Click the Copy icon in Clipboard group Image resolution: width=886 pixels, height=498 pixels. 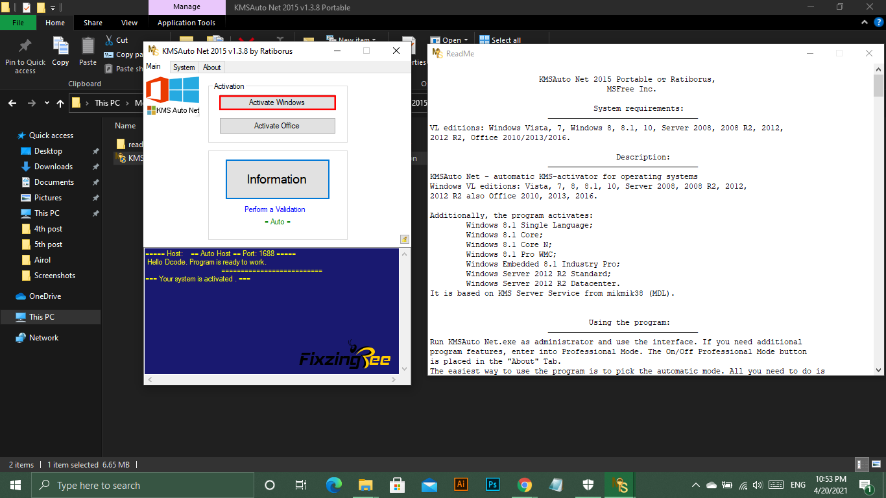[x=60, y=48]
